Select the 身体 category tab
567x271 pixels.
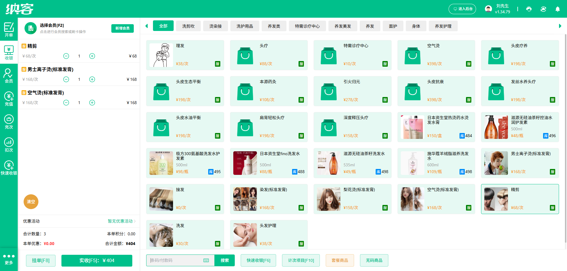416,26
